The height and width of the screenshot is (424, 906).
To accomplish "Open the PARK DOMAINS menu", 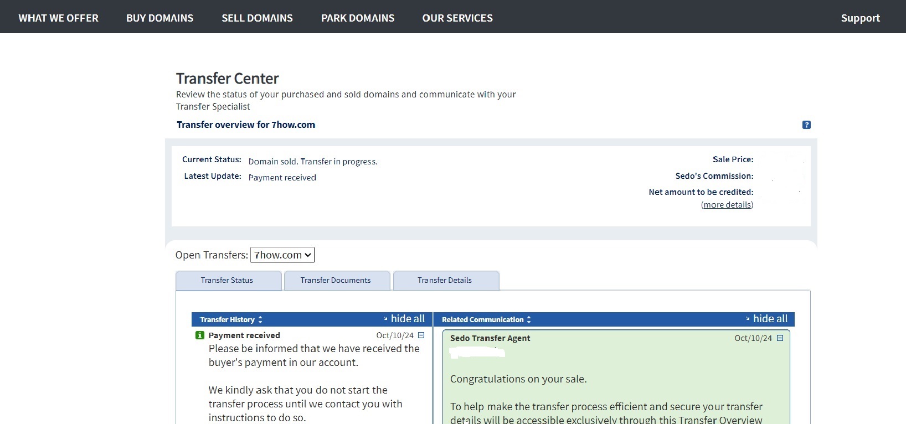I will point(358,18).
